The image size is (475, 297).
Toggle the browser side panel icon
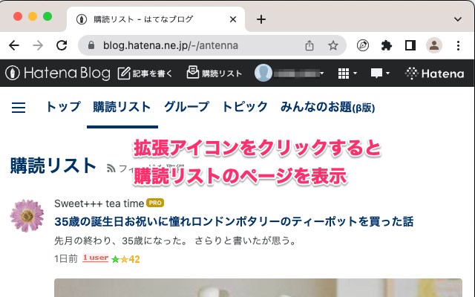[x=410, y=46]
